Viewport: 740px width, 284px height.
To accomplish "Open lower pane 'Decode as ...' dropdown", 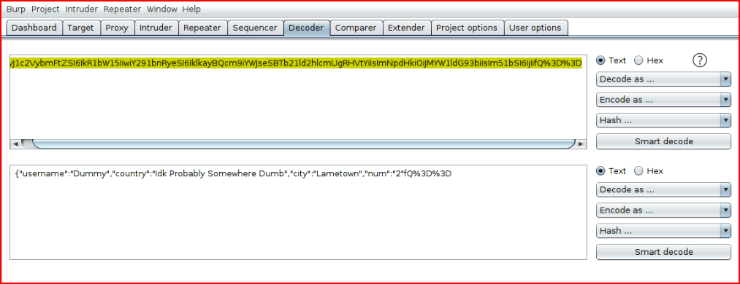I will point(663,190).
